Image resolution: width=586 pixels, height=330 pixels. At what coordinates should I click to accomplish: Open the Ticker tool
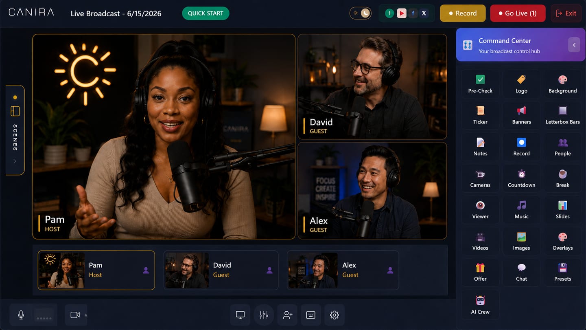(x=480, y=114)
